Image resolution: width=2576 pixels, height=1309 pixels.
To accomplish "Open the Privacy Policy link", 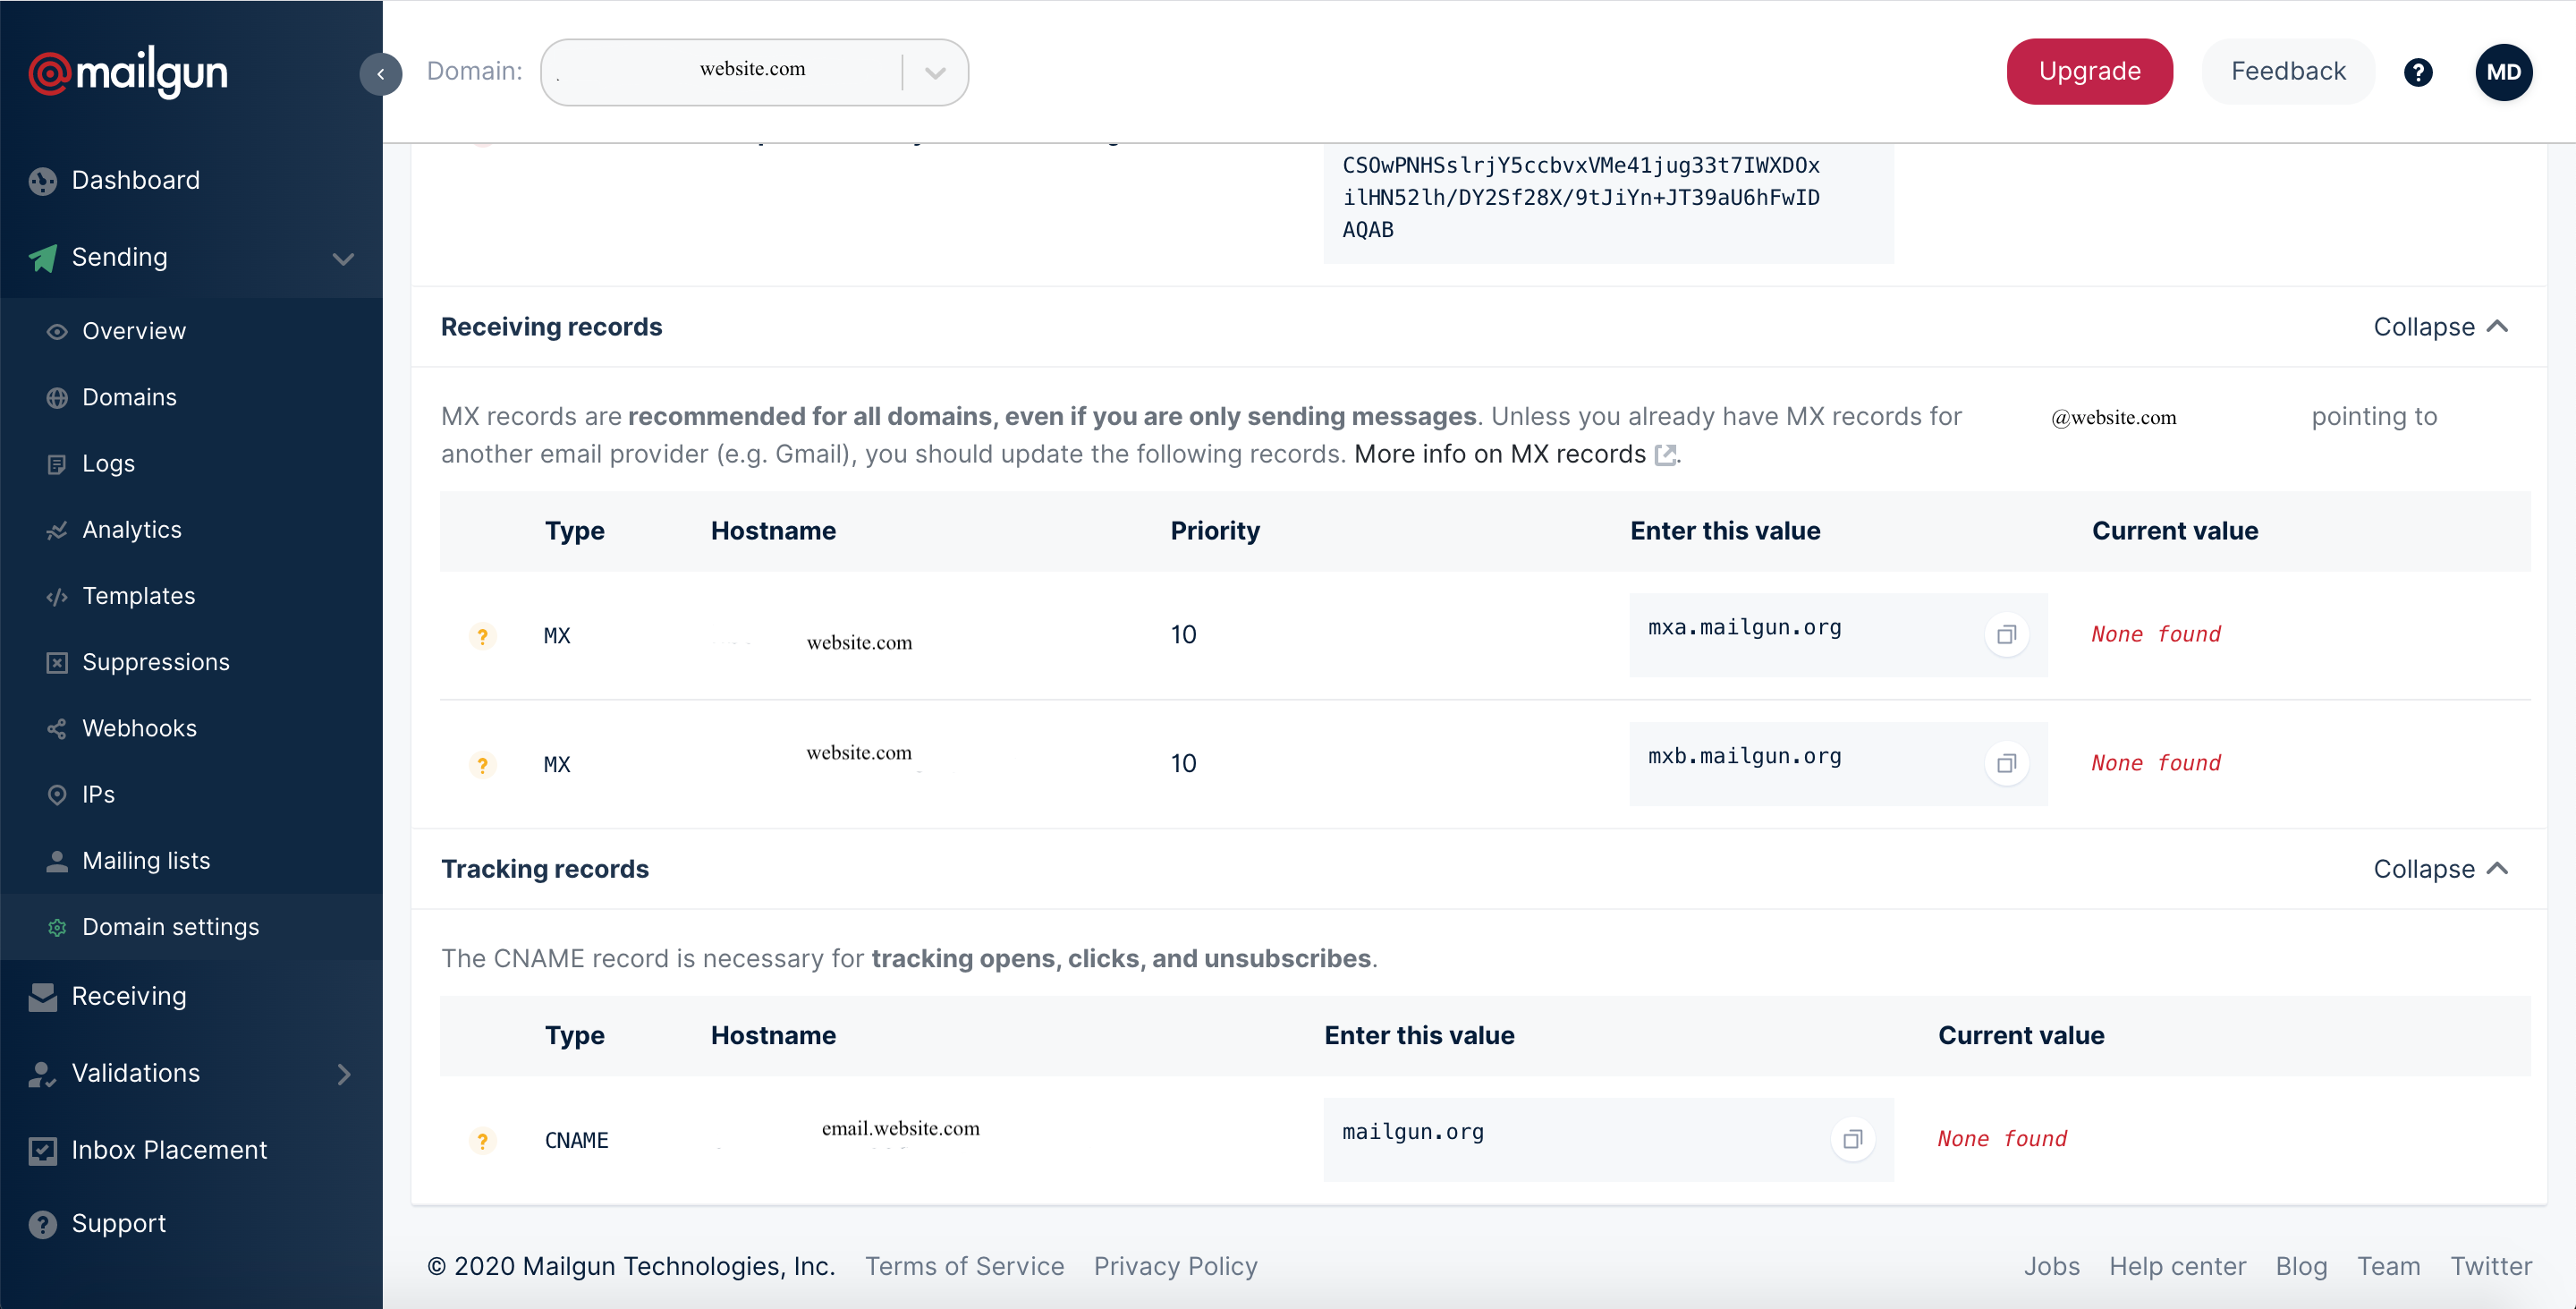I will 1175,1266.
